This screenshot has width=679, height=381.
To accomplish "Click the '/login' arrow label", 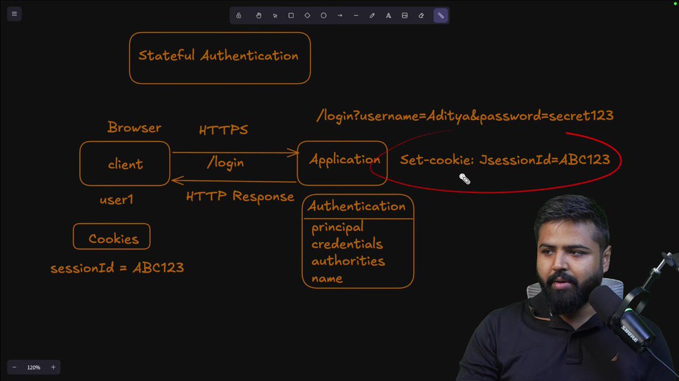I will (225, 163).
